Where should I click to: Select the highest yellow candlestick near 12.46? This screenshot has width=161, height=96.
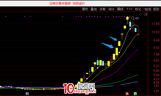pos(128,18)
